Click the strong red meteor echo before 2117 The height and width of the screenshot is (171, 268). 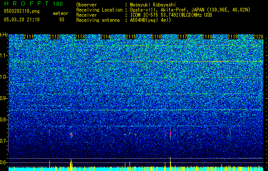(x=170, y=133)
